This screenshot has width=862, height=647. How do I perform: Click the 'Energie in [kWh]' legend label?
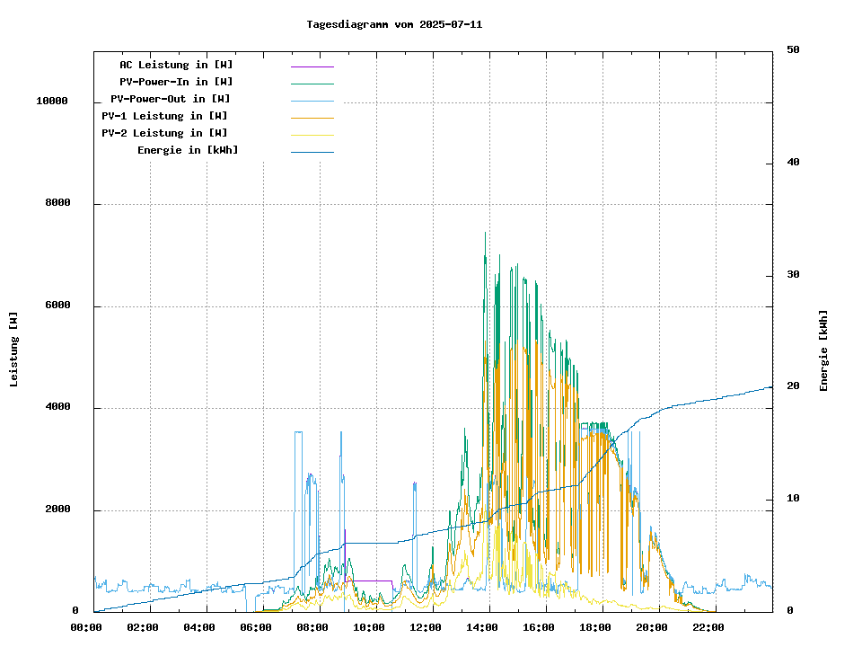[x=188, y=150]
